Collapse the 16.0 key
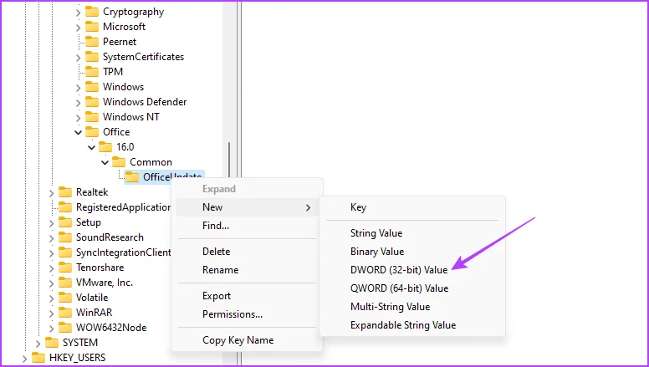This screenshot has height=367, width=649. (91, 147)
